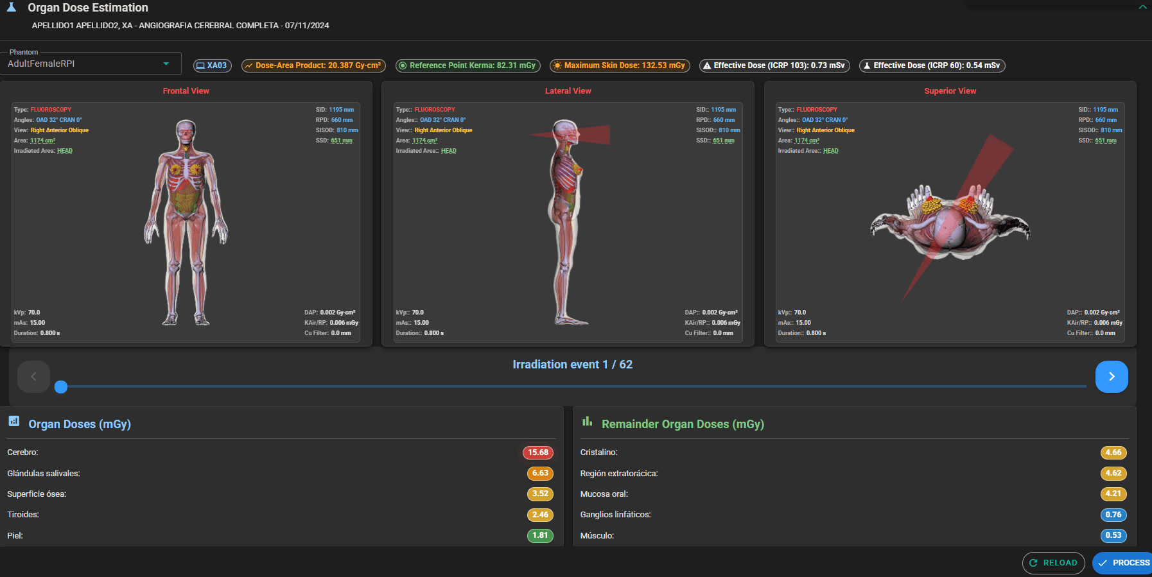Image resolution: width=1152 pixels, height=577 pixels.
Task: Click the Tiroides dose value 2.46
Action: coord(540,515)
